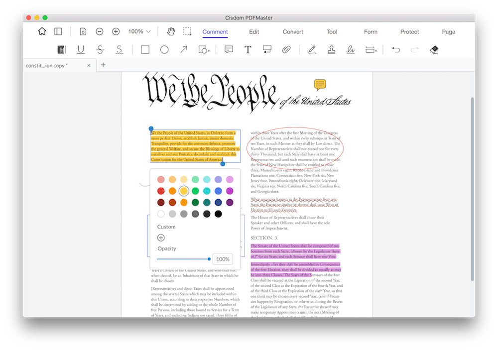
Task: Open the shapes dropdown tool
Action: pos(204,50)
